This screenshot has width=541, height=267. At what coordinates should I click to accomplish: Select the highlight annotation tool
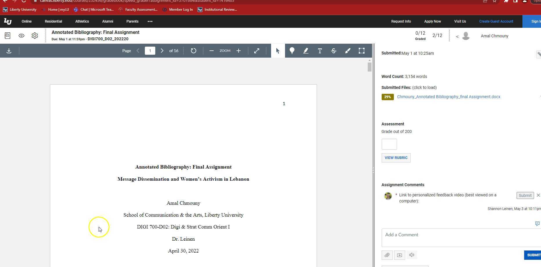[306, 51]
